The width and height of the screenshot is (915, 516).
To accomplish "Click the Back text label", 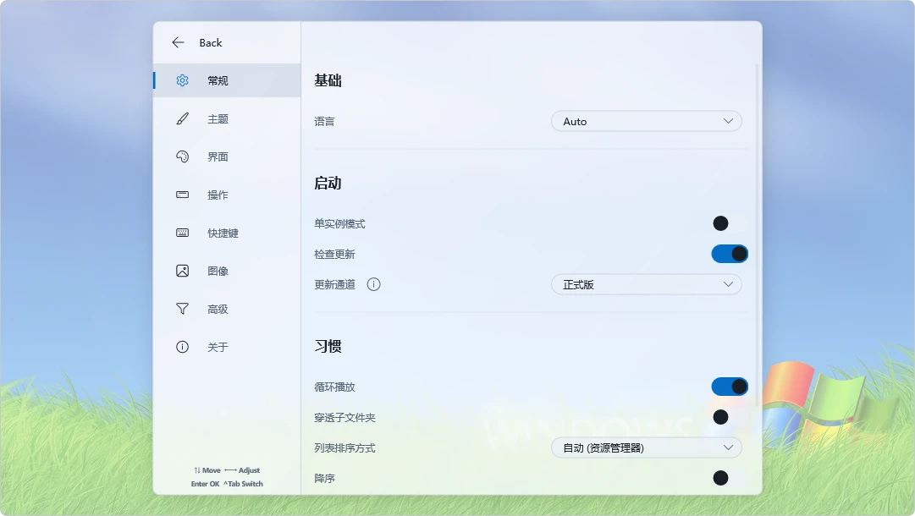I will pyautogui.click(x=211, y=42).
